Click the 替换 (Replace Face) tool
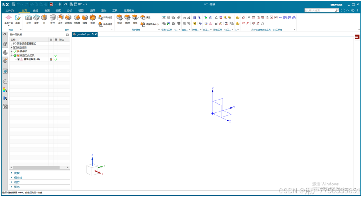Screen dimensions: 362x197 pos(135,20)
